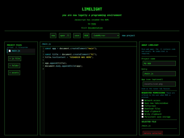Image resolution: width=184 pixels, height=138 pixels.
Task: Click code line 1 in editor
Action: [x=71, y=48]
